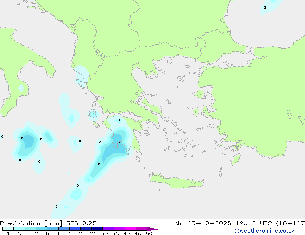The height and width of the screenshot is (235, 305).
Task: Click the 10–15 mm legend swatch
Action: 64,229
